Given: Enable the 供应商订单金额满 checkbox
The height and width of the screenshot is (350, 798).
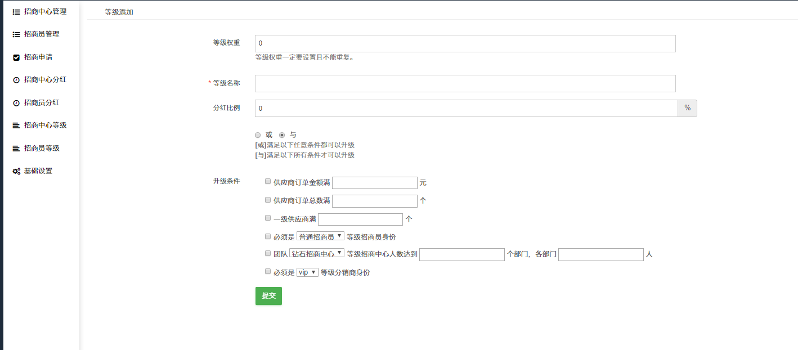Looking at the screenshot, I should tap(268, 182).
